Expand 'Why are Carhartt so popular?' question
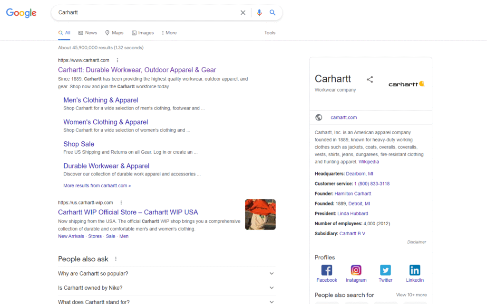Image resolution: width=487 pixels, height=304 pixels. tap(166, 274)
